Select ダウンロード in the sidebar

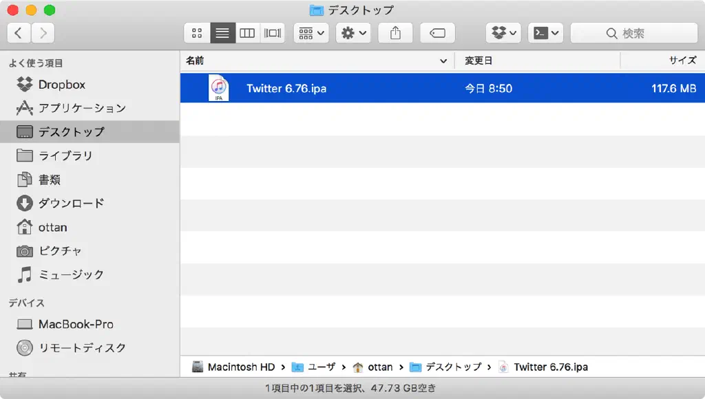(x=71, y=203)
